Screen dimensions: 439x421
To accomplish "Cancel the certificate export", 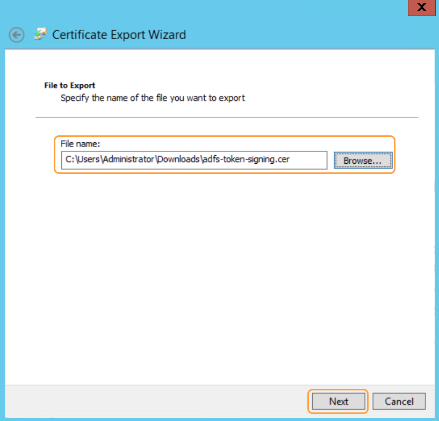I will (399, 401).
